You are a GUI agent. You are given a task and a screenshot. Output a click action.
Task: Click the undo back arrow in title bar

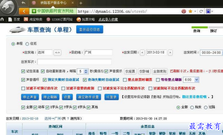[x=23, y=3]
